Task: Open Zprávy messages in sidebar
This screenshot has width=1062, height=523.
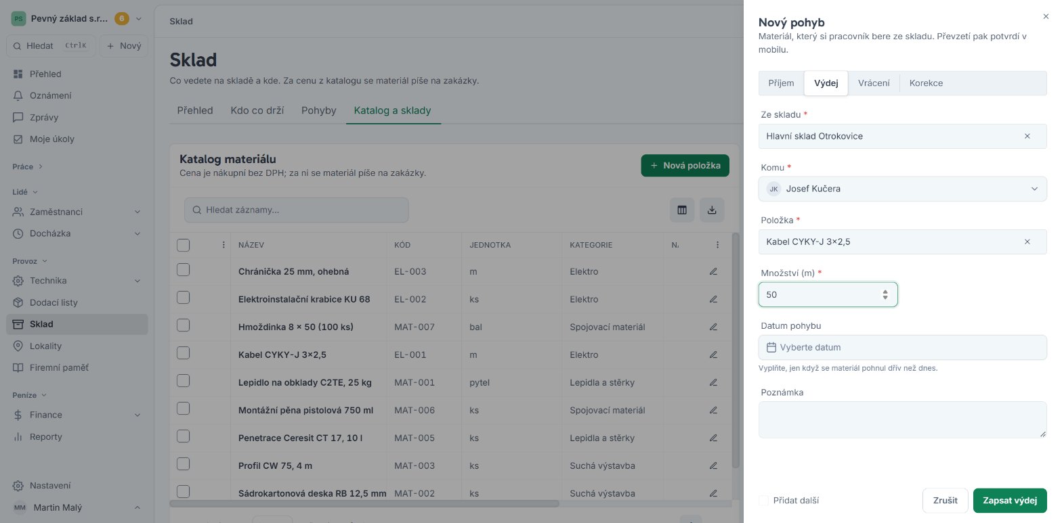Action: (77, 117)
